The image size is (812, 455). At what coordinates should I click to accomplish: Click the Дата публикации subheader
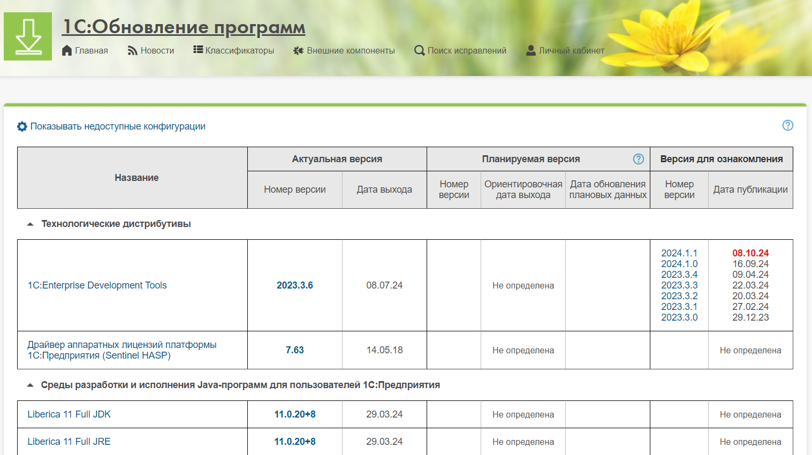[750, 189]
